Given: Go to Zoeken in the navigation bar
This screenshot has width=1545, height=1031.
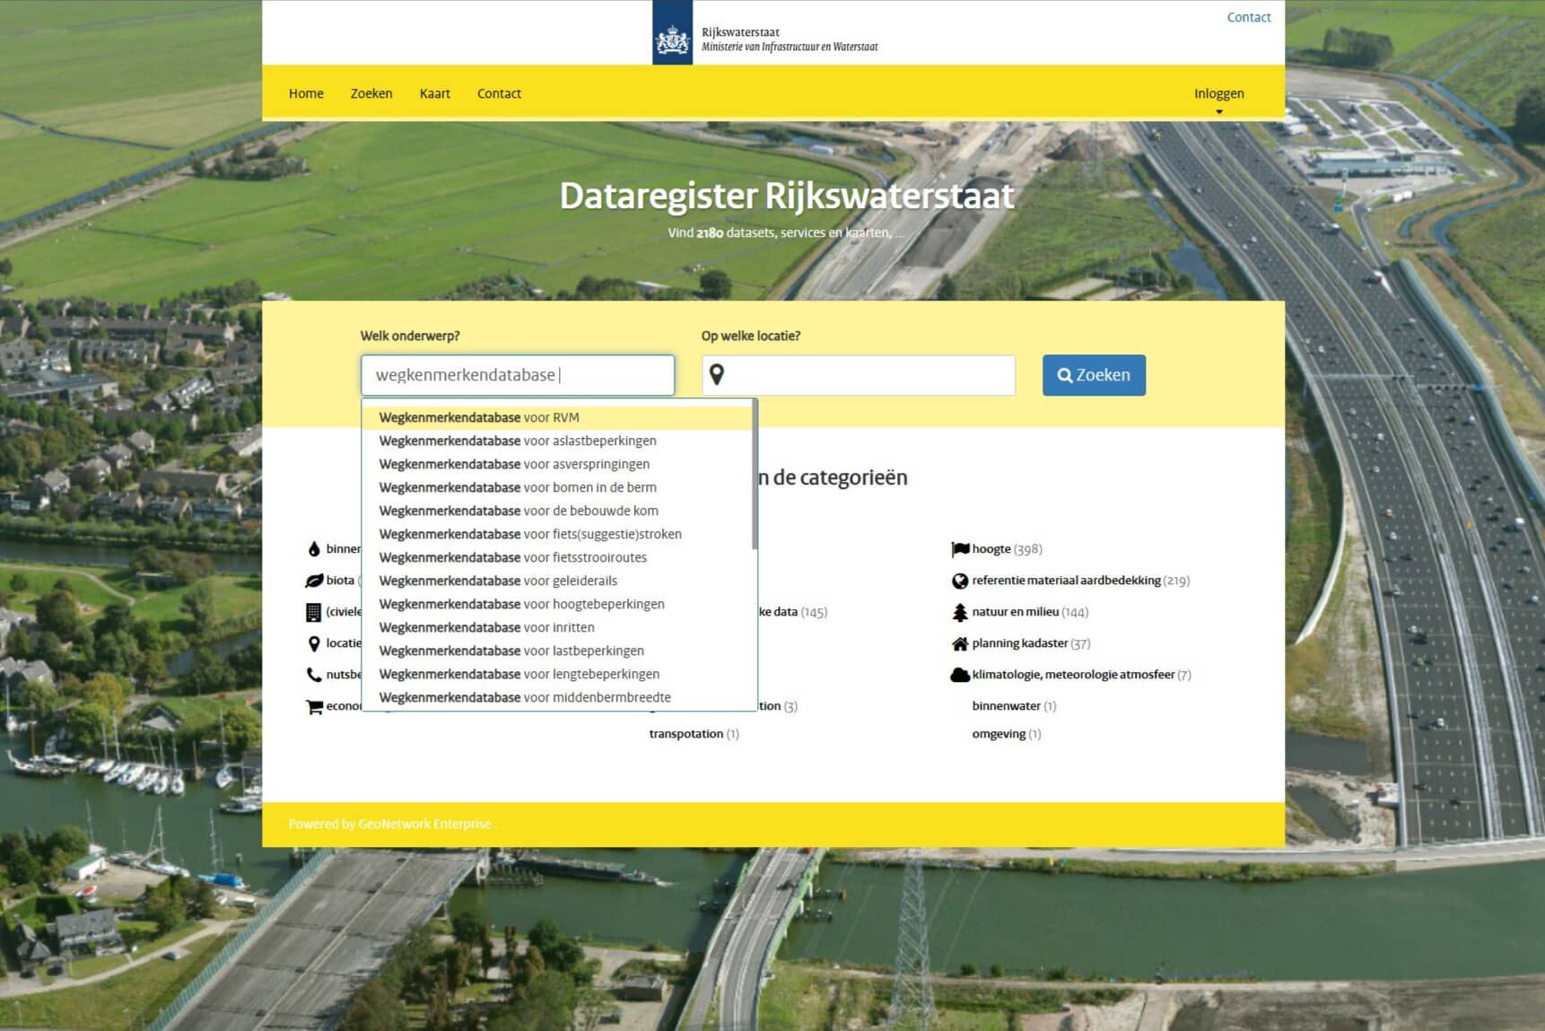Looking at the screenshot, I should (371, 93).
